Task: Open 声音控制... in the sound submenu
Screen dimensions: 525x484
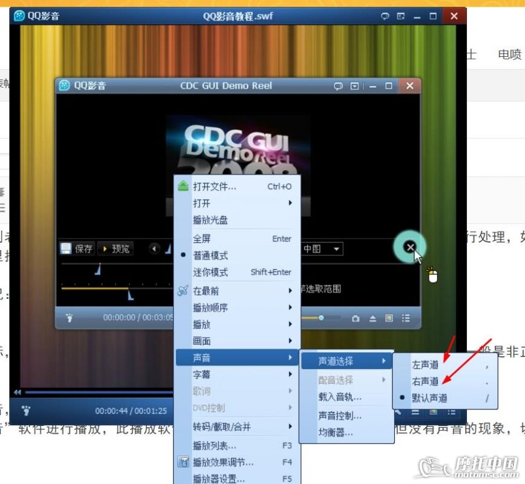Action: coord(347,416)
